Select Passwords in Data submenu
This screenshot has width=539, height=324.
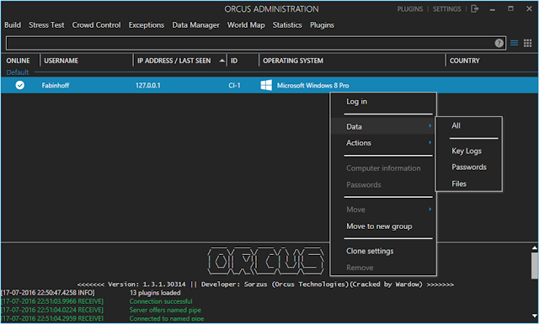click(x=469, y=167)
